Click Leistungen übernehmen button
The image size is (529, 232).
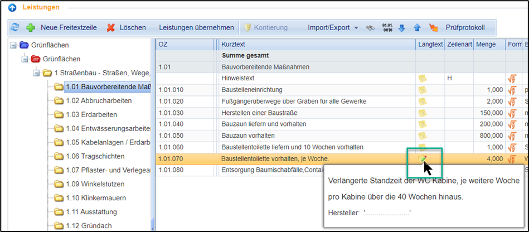coord(196,27)
